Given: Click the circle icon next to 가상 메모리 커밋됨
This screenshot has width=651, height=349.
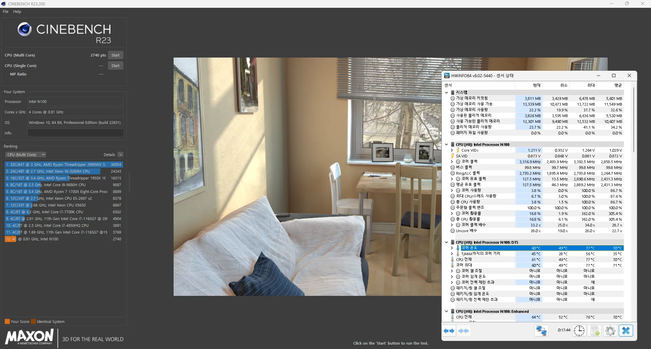Looking at the screenshot, I should click(x=452, y=99).
